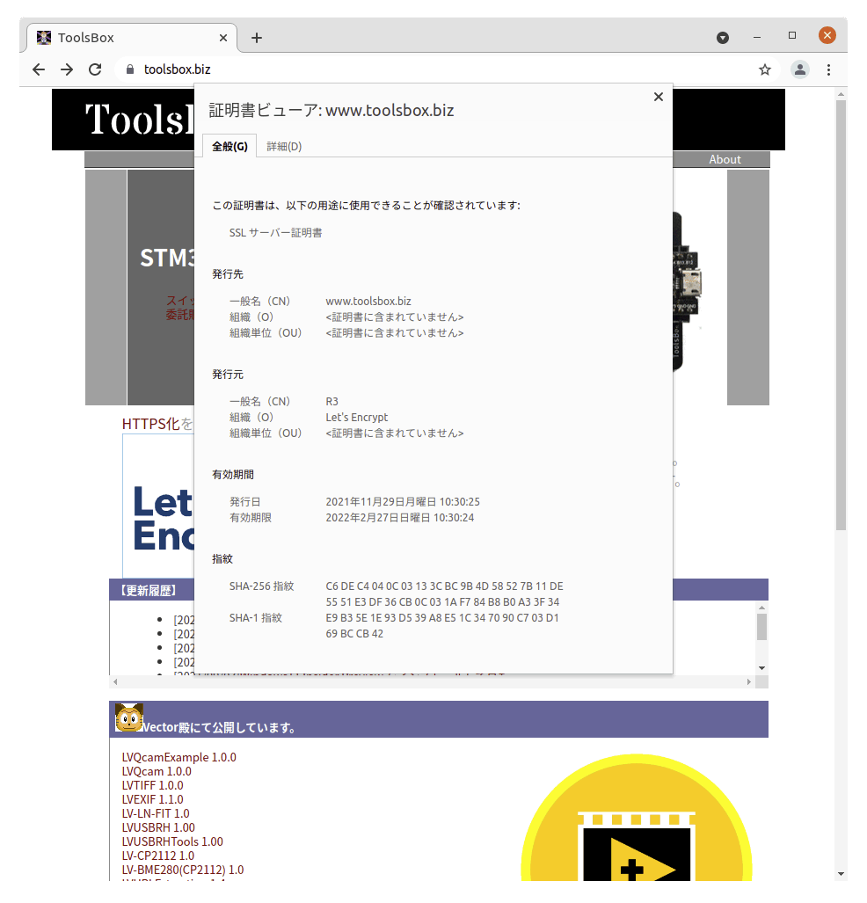Select the 全般(G) tab
Image resolution: width=867 pixels, height=903 pixels.
click(x=229, y=146)
